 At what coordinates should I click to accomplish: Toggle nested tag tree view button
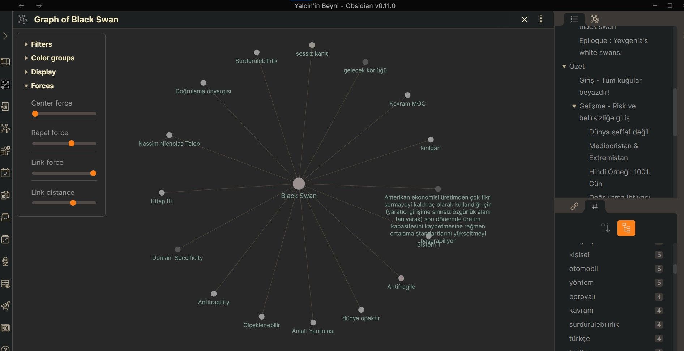point(626,228)
